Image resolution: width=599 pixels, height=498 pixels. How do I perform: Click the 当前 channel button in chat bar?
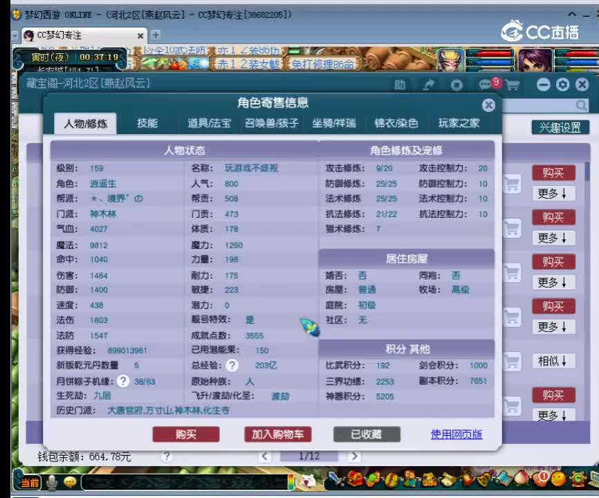pyautogui.click(x=29, y=483)
